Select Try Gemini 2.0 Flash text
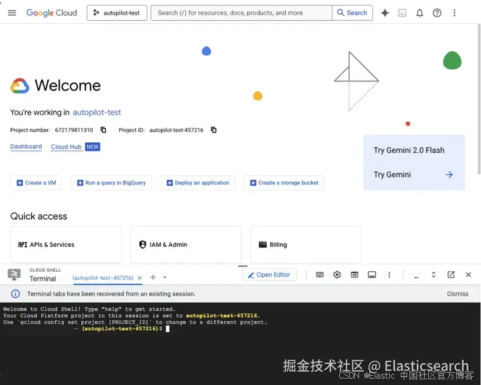The height and width of the screenshot is (385, 481). (409, 150)
